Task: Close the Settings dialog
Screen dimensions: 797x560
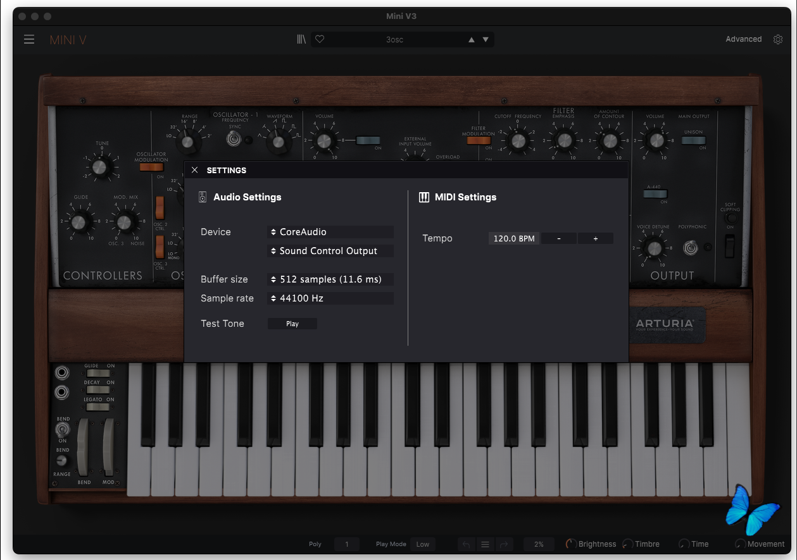Action: click(x=195, y=170)
